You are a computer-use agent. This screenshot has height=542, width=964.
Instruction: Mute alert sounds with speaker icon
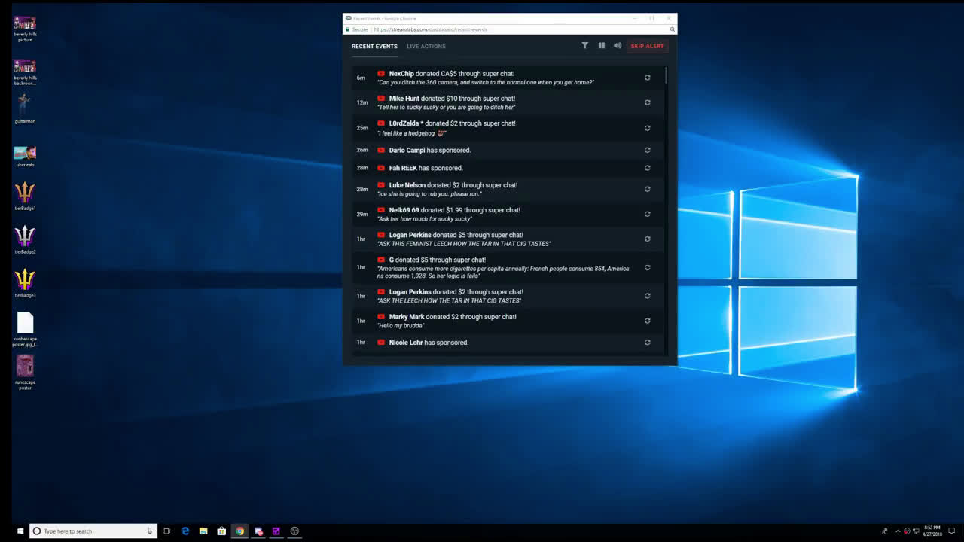tap(618, 46)
